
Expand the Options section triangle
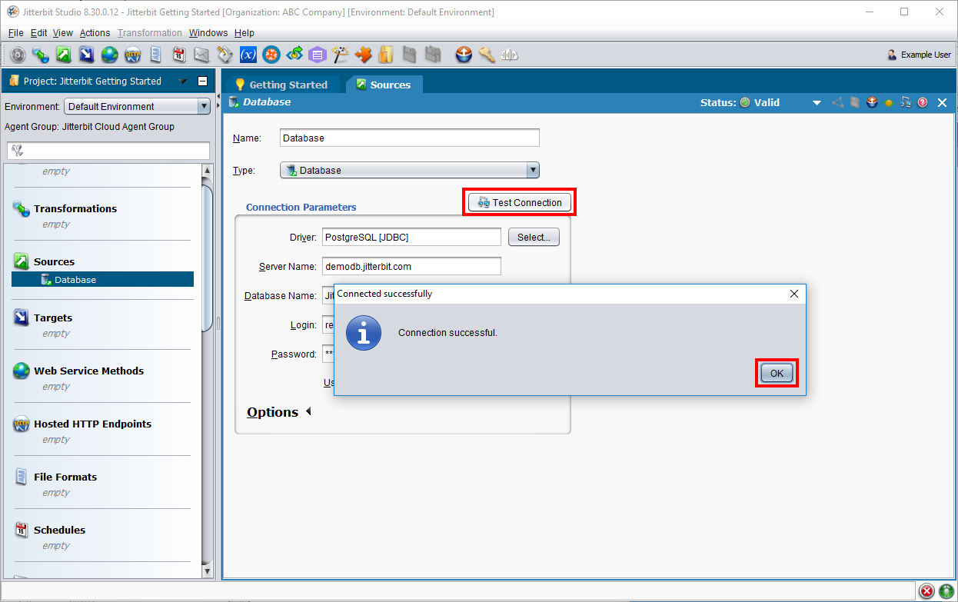point(308,412)
